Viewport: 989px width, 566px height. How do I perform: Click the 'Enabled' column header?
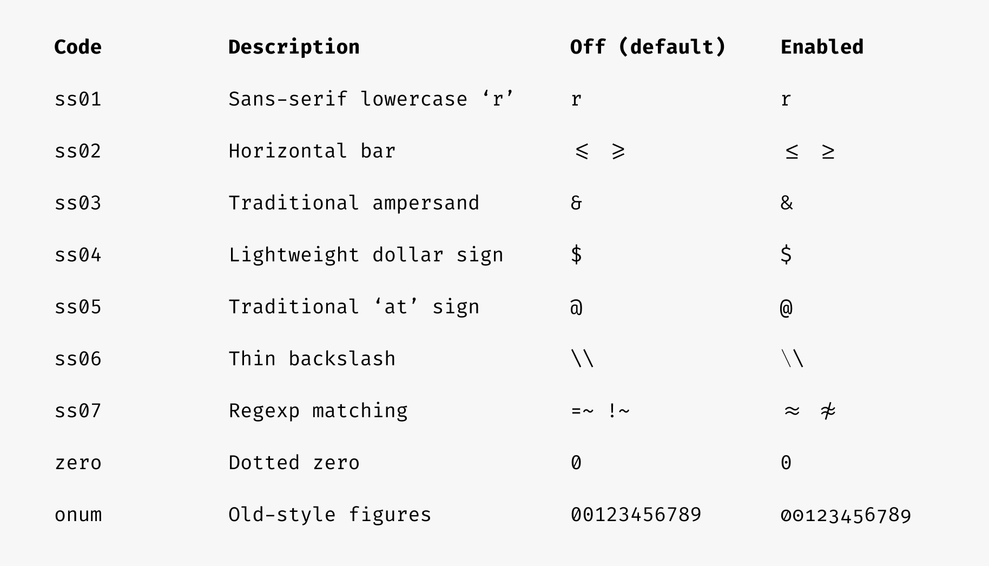[822, 47]
